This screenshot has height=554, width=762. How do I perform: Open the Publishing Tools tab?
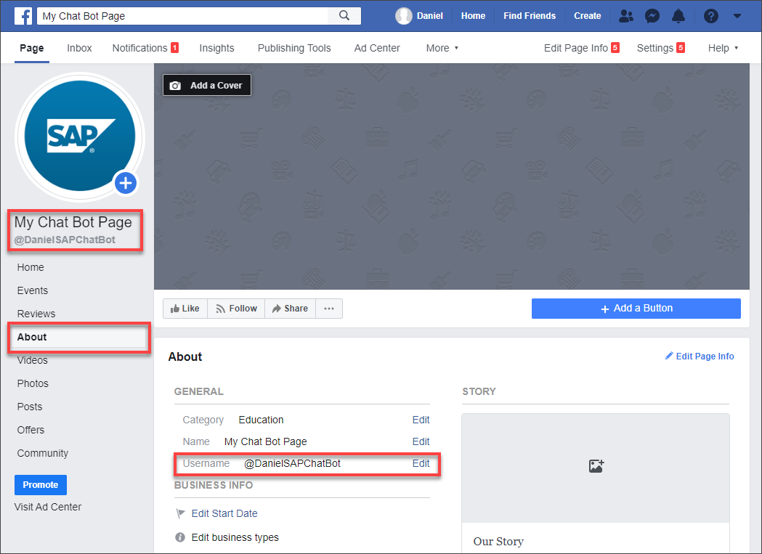point(294,48)
